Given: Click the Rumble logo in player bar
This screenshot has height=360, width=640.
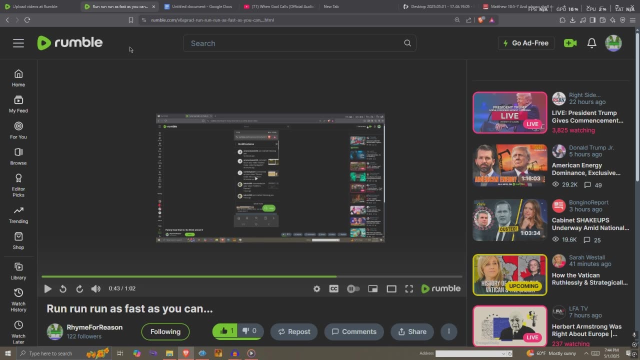Looking at the screenshot, I should [440, 288].
